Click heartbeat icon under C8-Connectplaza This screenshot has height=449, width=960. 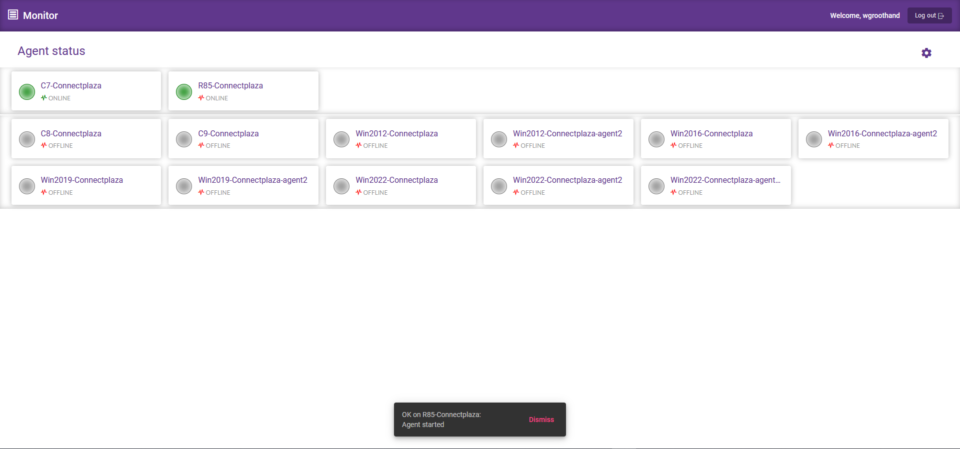click(44, 145)
